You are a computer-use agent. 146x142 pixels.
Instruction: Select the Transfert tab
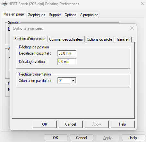pyautogui.click(x=123, y=39)
